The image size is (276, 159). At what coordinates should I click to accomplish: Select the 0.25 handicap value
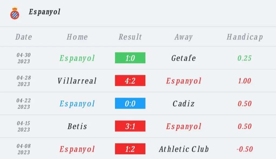click(244, 58)
